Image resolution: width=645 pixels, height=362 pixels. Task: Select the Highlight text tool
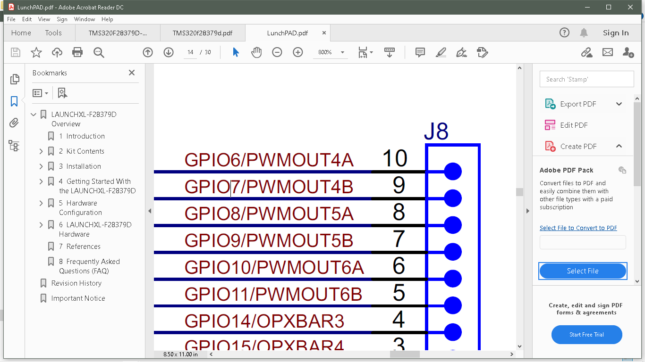point(441,52)
